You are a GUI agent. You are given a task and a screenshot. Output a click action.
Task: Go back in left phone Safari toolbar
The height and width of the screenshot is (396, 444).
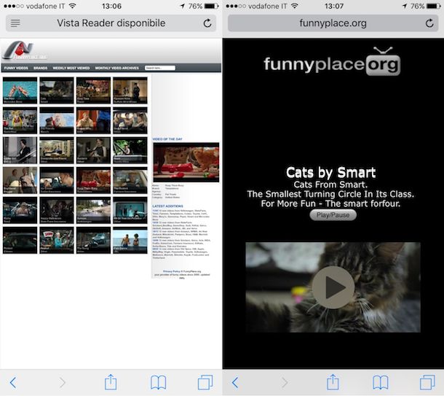click(13, 383)
